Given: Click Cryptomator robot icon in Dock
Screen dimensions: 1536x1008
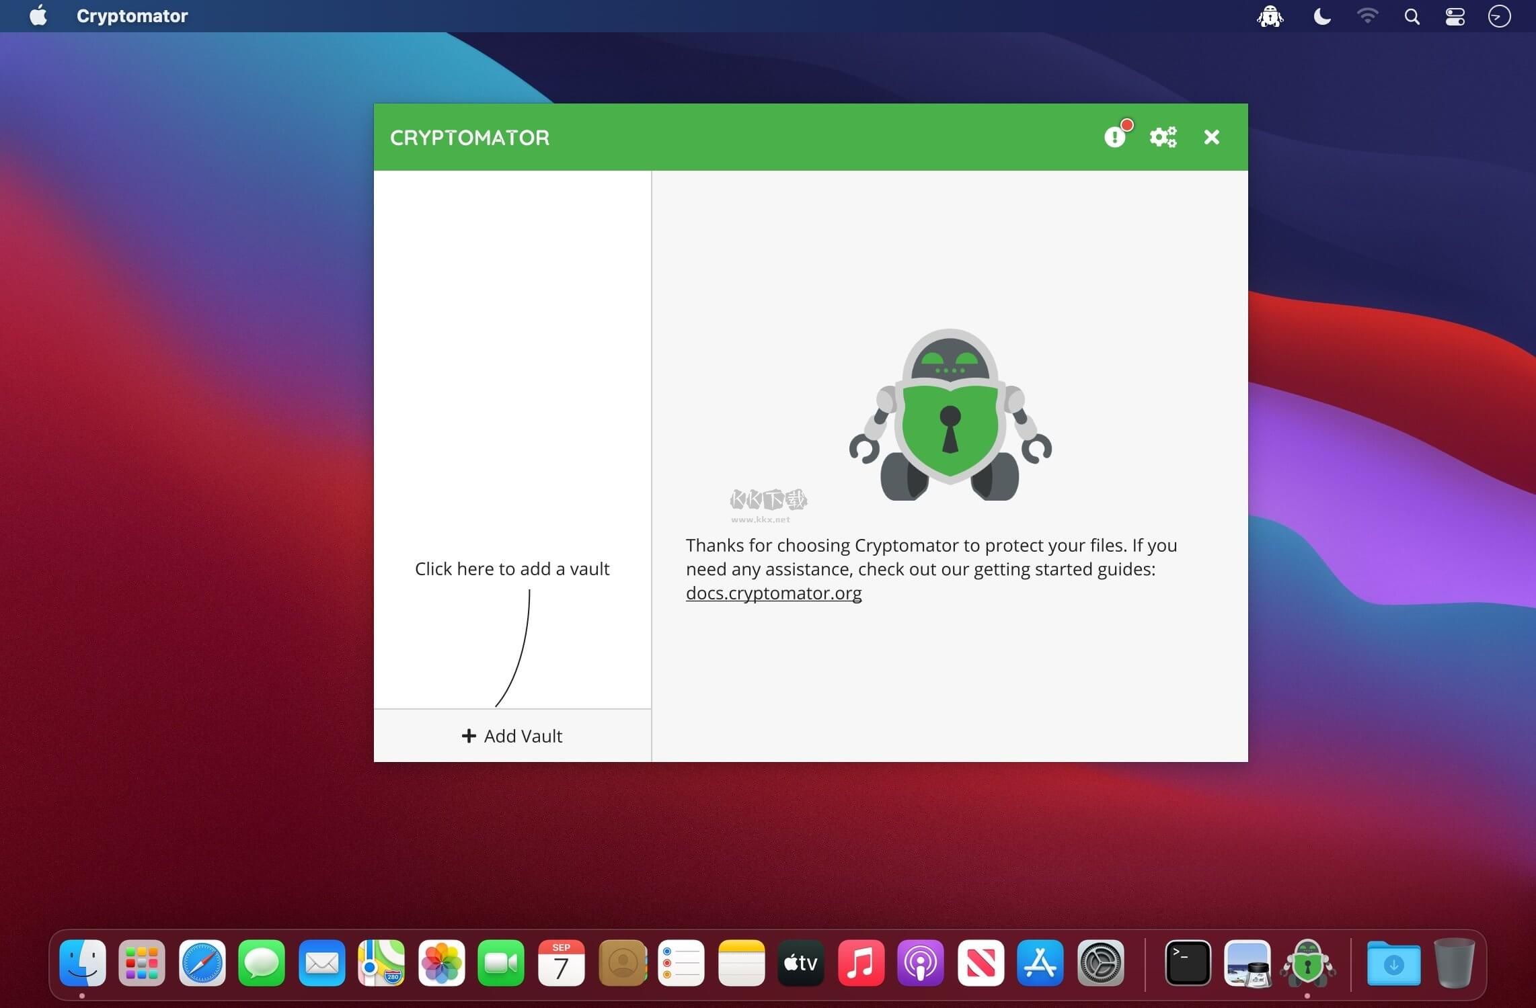Looking at the screenshot, I should coord(1307,963).
